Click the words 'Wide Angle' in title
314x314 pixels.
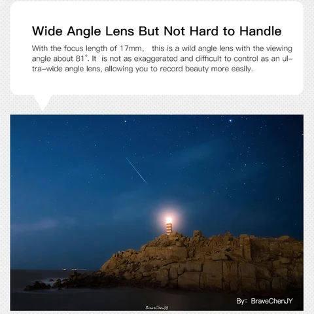pos(67,31)
